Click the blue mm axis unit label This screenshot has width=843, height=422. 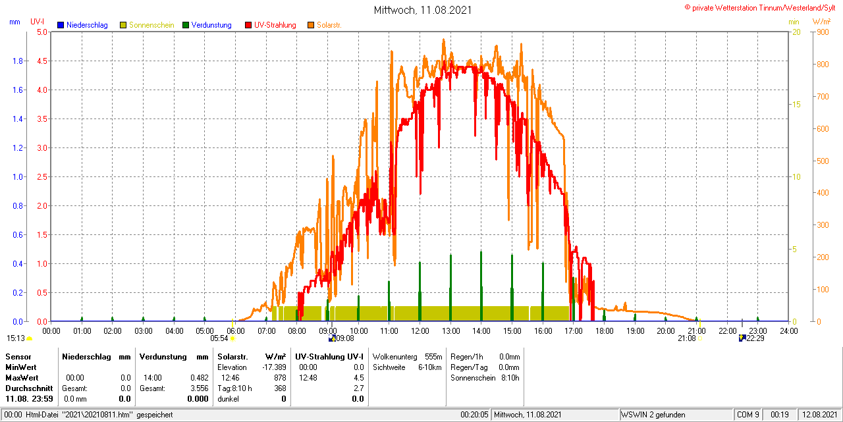point(14,22)
